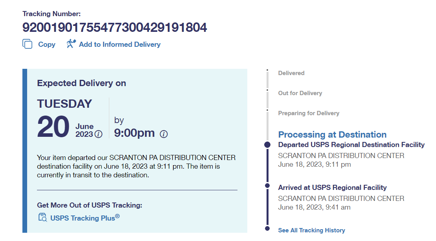The width and height of the screenshot is (436, 241).
Task: Click the Processing at Destination status heading
Action: (x=332, y=134)
